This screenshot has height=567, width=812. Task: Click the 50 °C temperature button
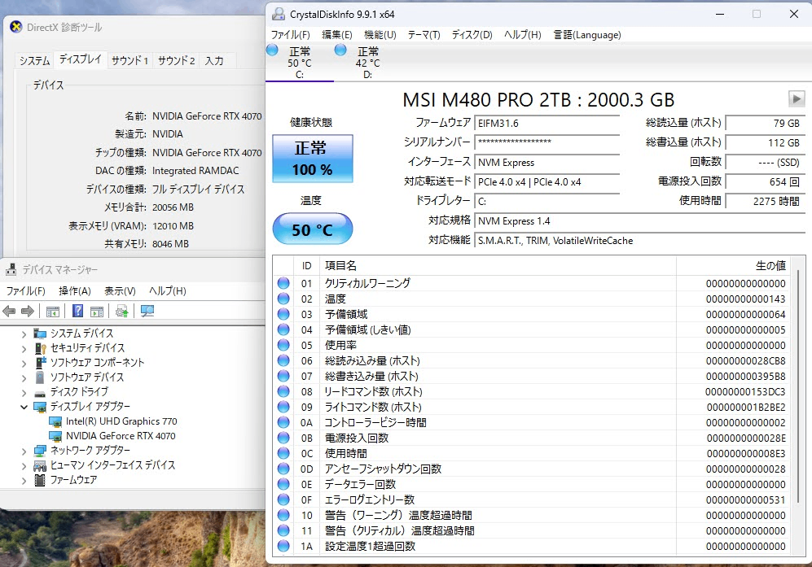point(312,229)
